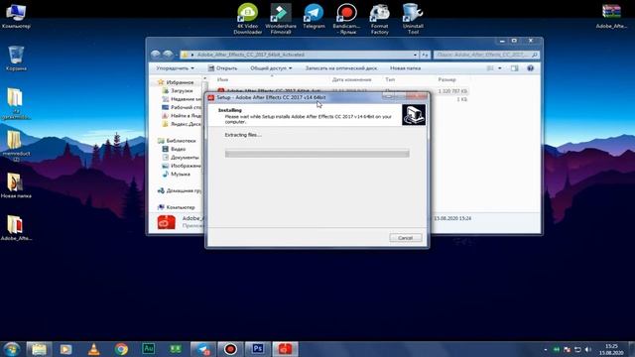Switch to Bandicam recorder in the taskbar
The image size is (635, 357).
(x=230, y=349)
